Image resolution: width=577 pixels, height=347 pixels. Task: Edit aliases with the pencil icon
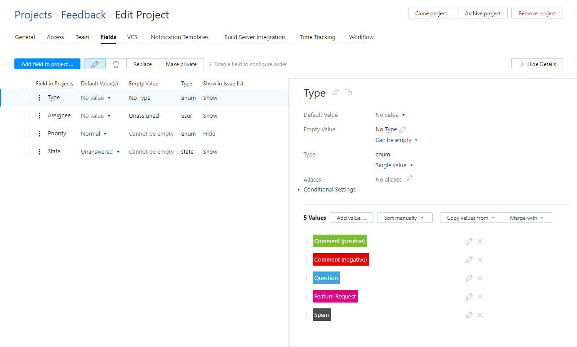(x=409, y=178)
